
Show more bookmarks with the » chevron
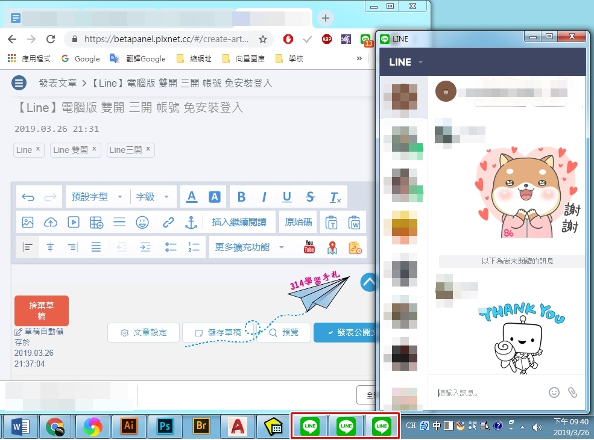tap(359, 58)
